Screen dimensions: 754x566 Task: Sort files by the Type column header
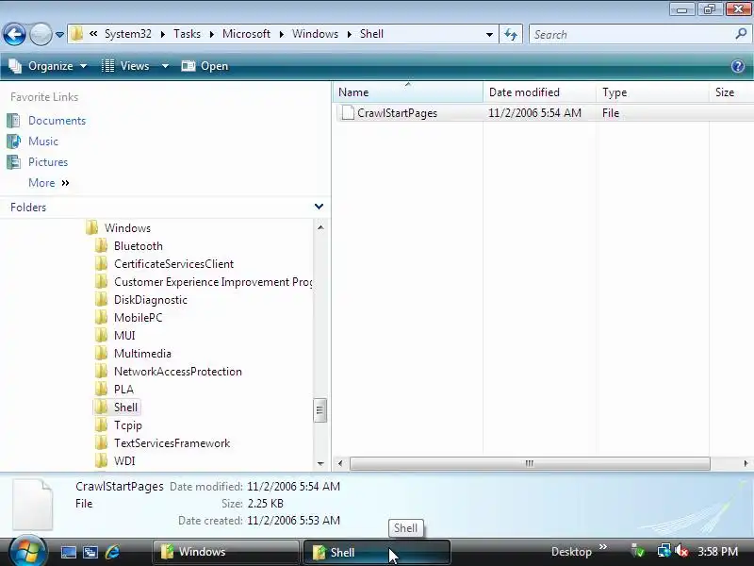pyautogui.click(x=652, y=92)
